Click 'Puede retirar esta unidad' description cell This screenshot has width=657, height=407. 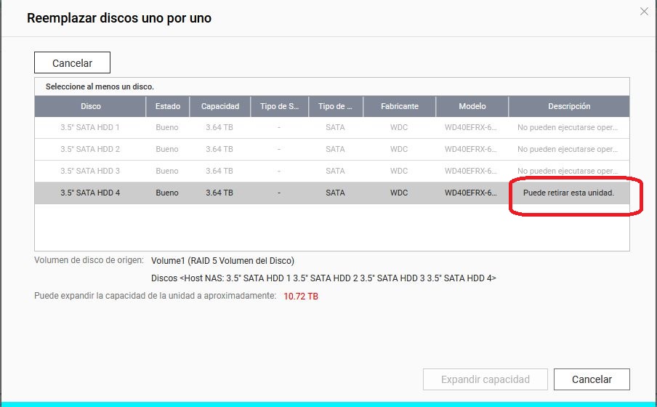568,193
